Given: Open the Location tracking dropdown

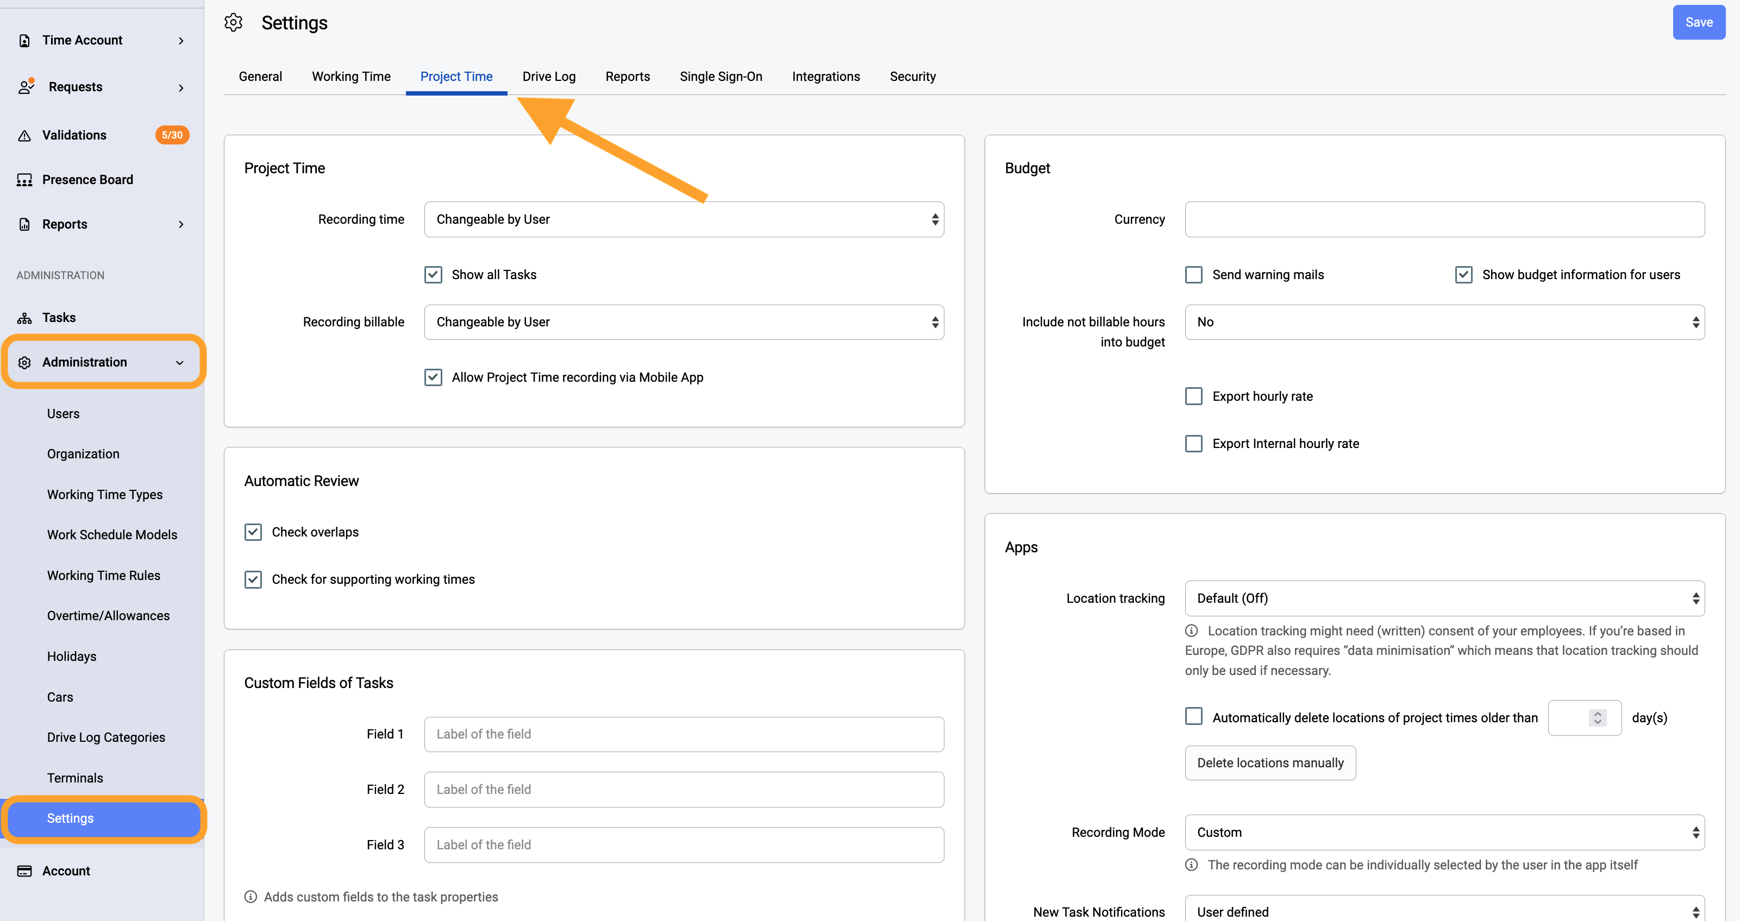Looking at the screenshot, I should 1444,598.
